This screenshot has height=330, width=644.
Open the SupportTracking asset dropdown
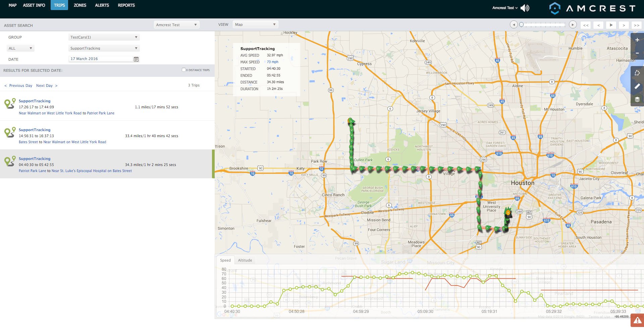point(104,48)
